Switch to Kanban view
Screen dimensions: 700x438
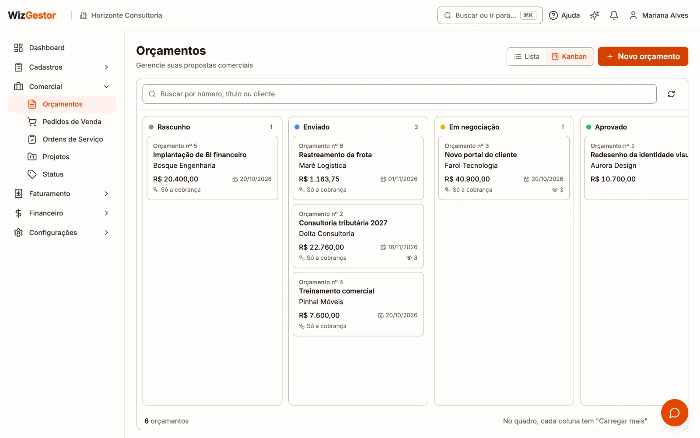click(569, 57)
